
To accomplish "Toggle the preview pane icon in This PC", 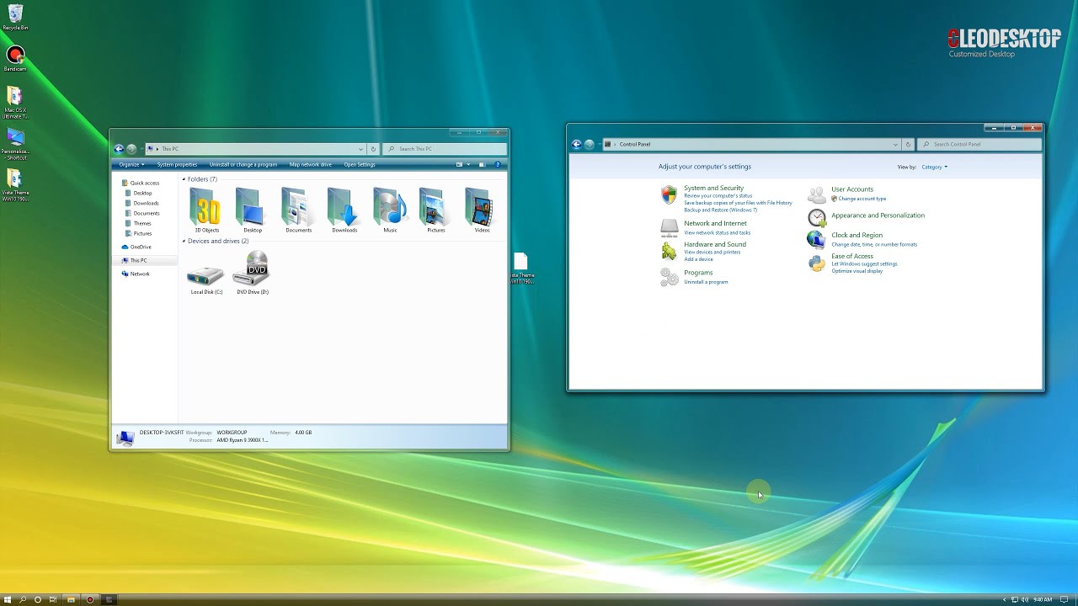I will point(482,165).
